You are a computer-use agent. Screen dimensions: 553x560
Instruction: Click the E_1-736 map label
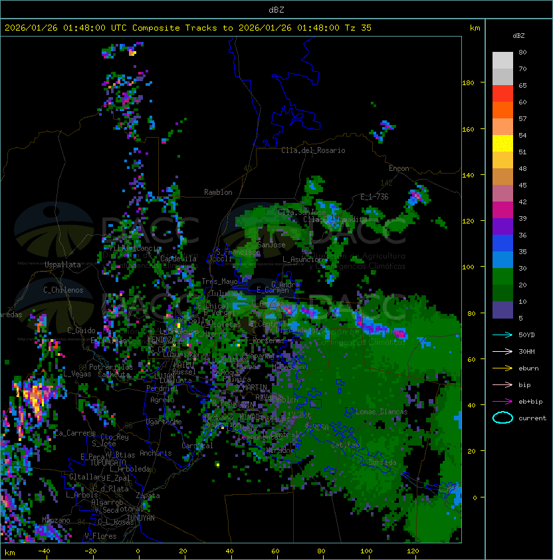coord(374,197)
